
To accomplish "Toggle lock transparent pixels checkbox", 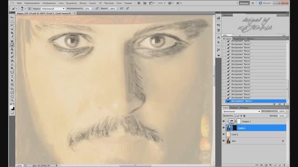I will coord(235,116).
